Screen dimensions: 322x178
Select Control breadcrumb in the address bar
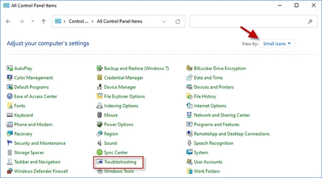tap(78, 21)
